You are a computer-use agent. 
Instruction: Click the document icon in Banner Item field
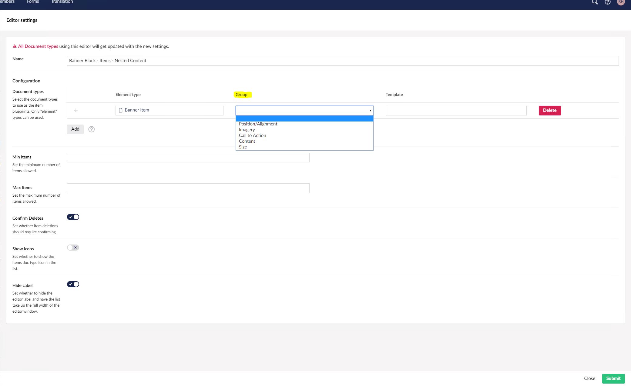click(120, 110)
